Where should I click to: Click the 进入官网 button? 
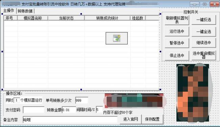pos(131,119)
